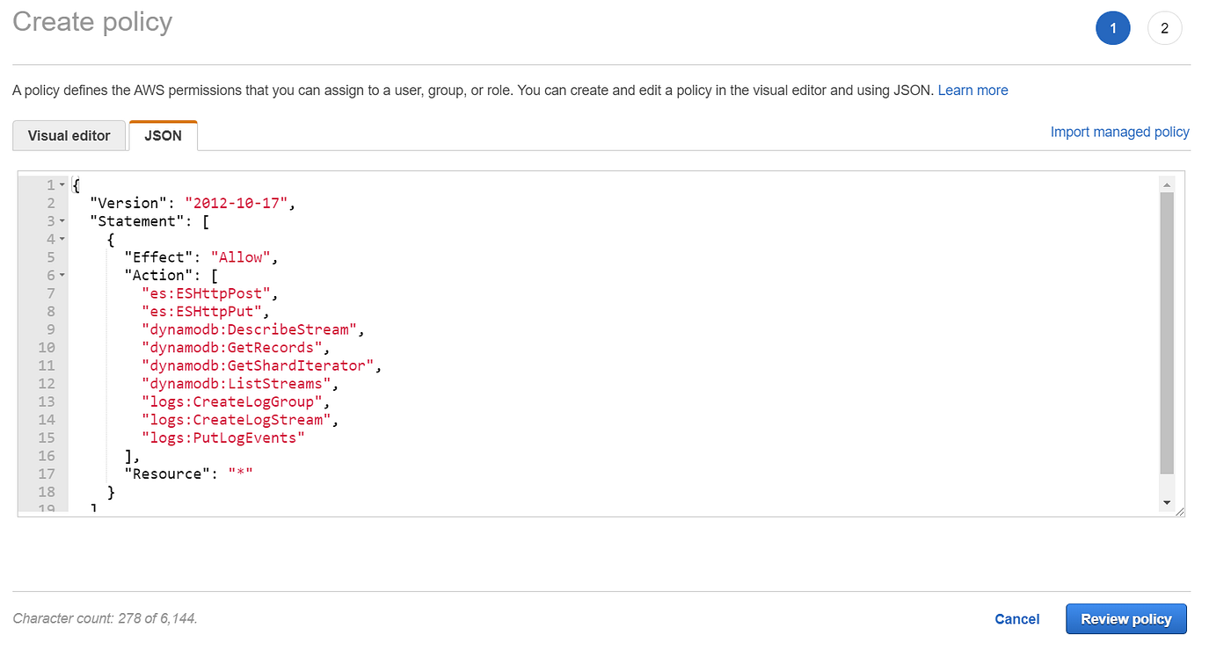
Task: Click the vertical scrollbar thumb in editor
Action: click(1167, 334)
